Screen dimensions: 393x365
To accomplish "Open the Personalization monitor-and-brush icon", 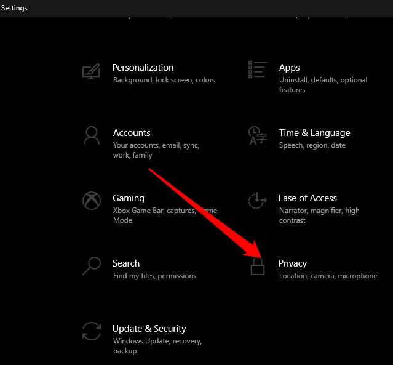I will 91,71.
